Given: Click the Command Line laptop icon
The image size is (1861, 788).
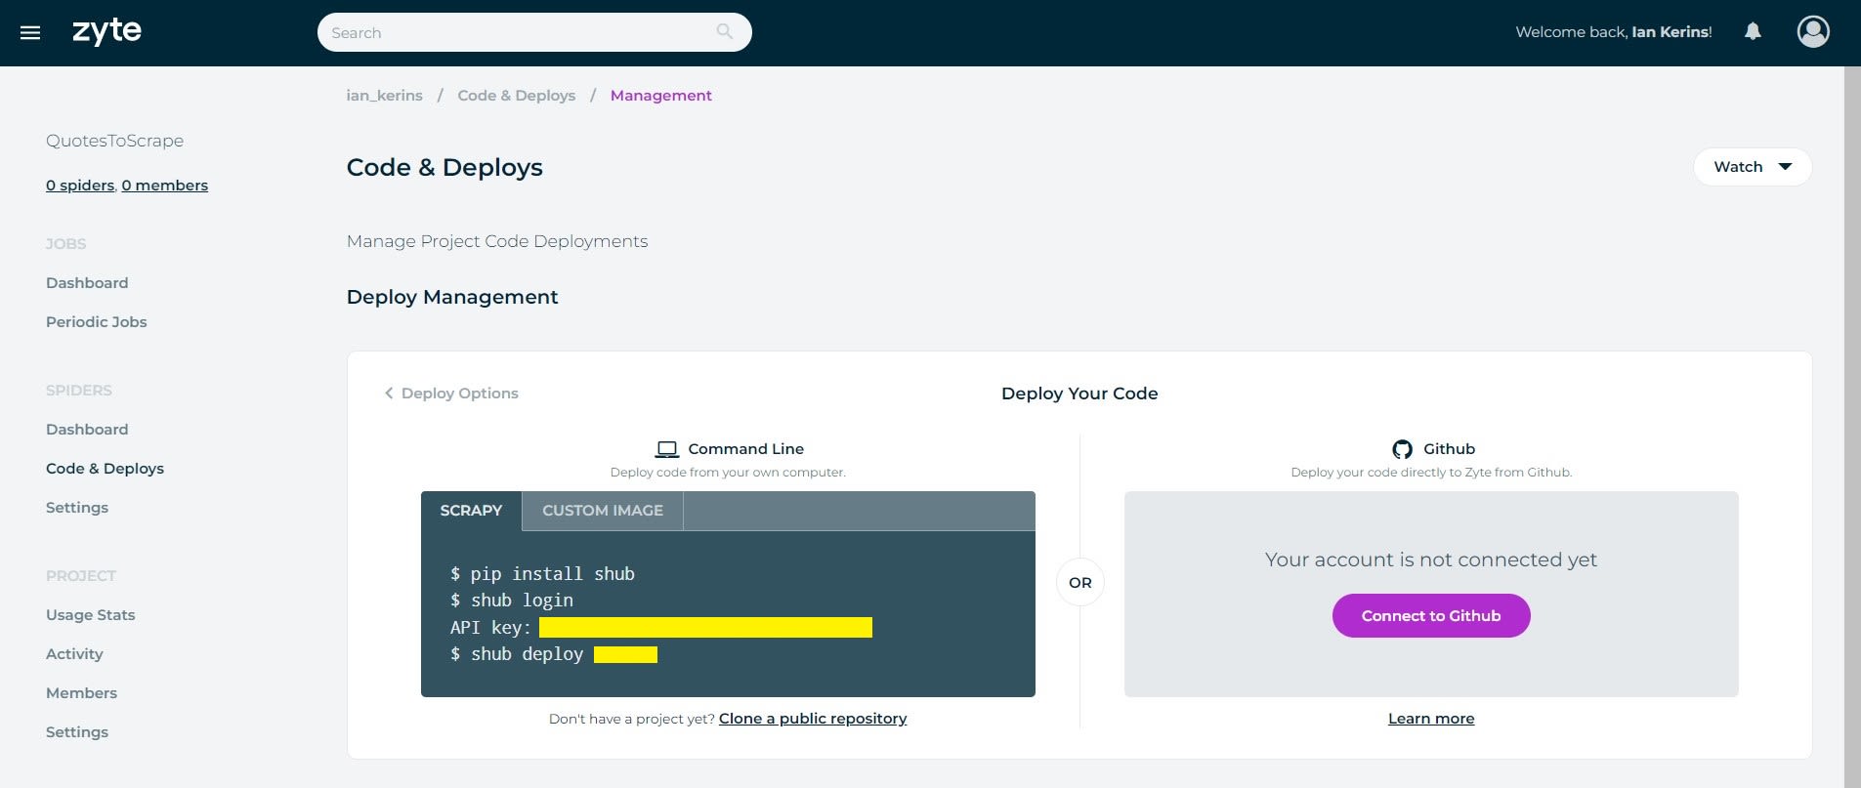Looking at the screenshot, I should (x=666, y=449).
